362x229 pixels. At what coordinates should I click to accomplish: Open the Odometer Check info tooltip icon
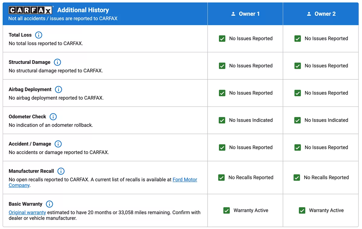[53, 117]
